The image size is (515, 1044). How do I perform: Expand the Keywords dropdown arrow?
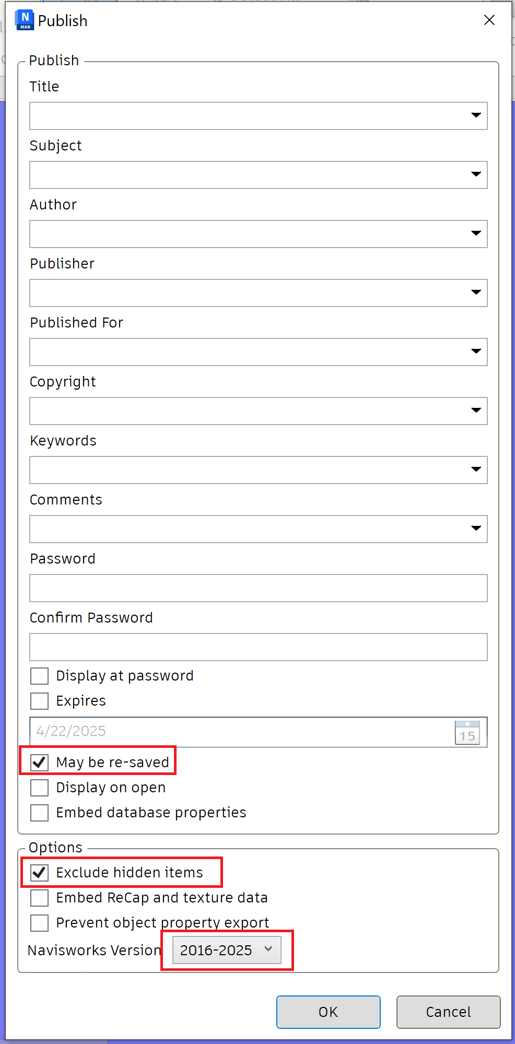click(x=476, y=470)
